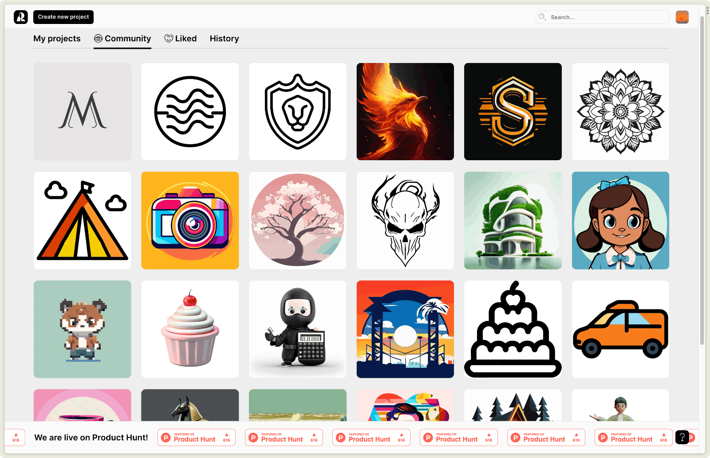Open the pink cupcake thumbnail
Image resolution: width=710 pixels, height=458 pixels.
tap(190, 329)
